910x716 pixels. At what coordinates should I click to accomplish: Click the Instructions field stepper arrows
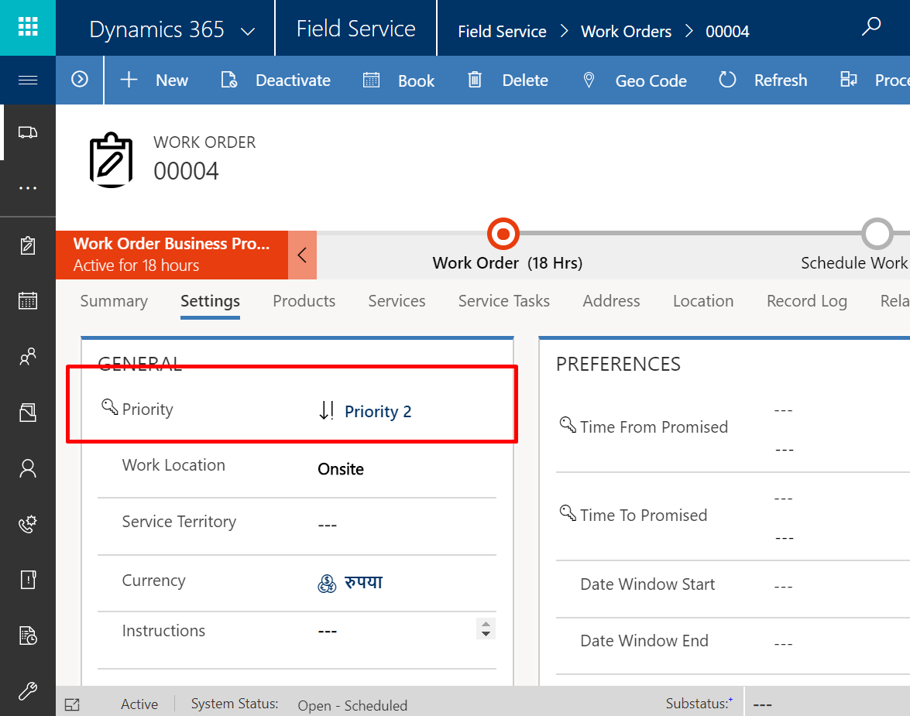(x=486, y=629)
